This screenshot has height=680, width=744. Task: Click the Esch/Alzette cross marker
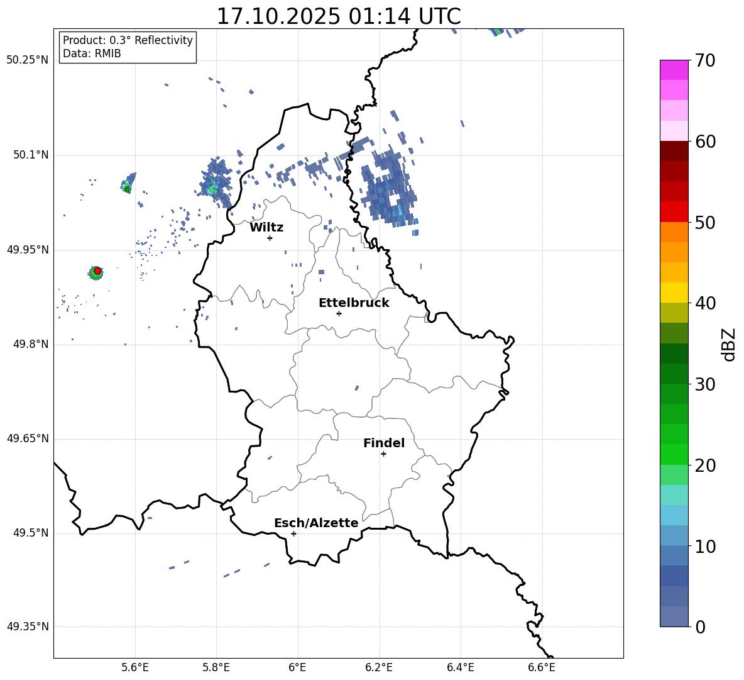click(x=293, y=533)
